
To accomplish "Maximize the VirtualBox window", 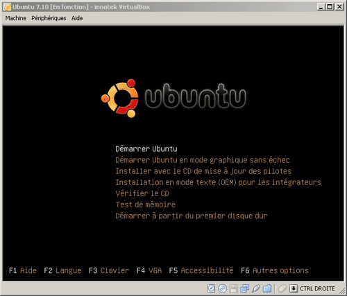I will click(x=330, y=7).
